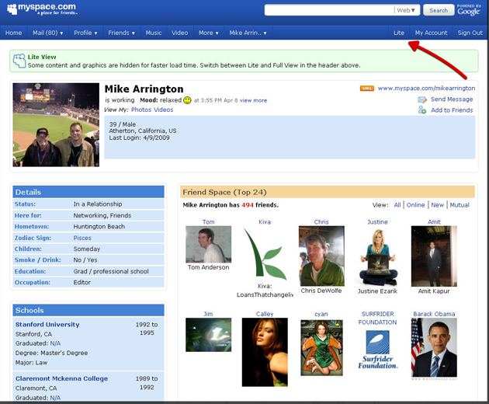Open Chris friend name link

321,222
